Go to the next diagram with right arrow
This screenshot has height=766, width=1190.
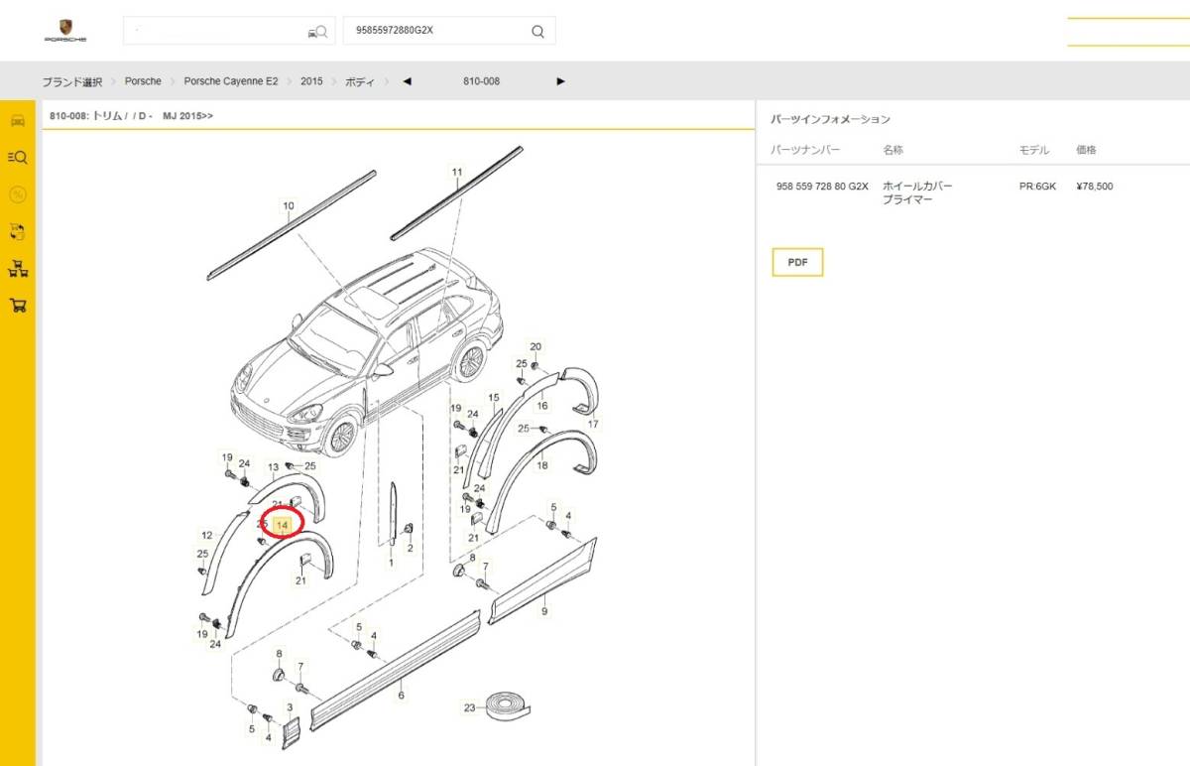[x=560, y=81]
